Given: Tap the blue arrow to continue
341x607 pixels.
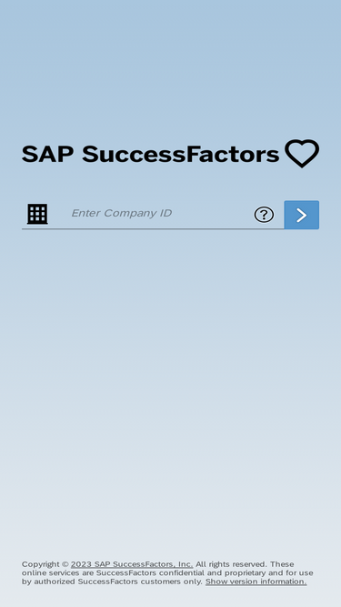Looking at the screenshot, I should click(x=302, y=215).
